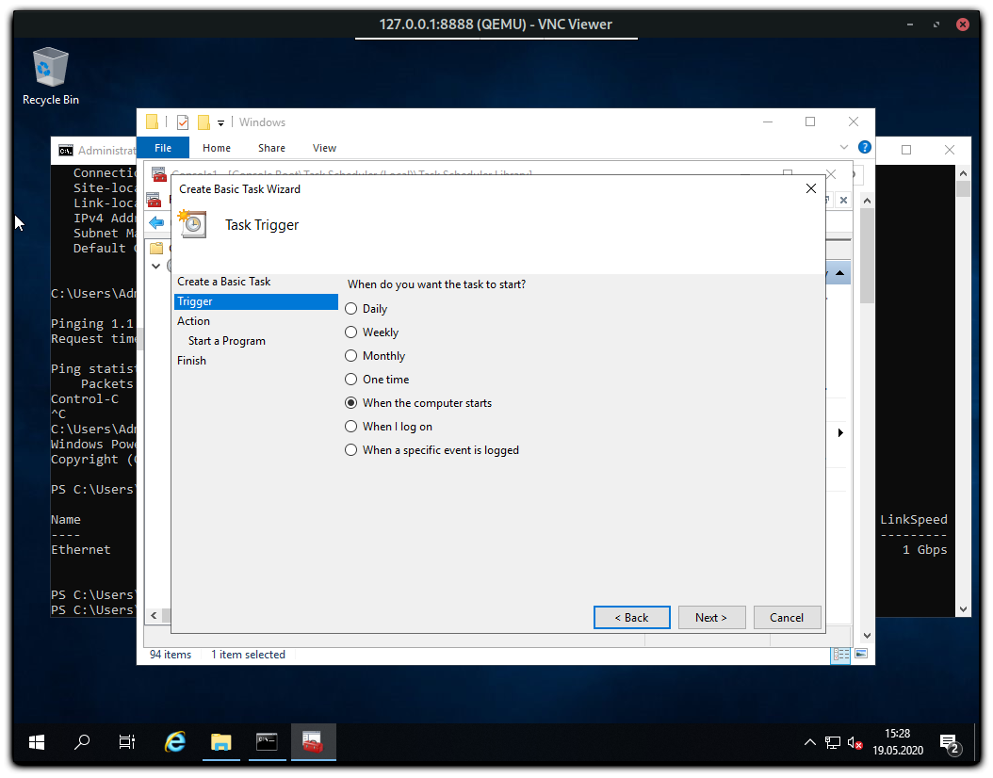This screenshot has height=778, width=993.
Task: Click the Explorer Help question mark icon
Action: click(x=864, y=147)
